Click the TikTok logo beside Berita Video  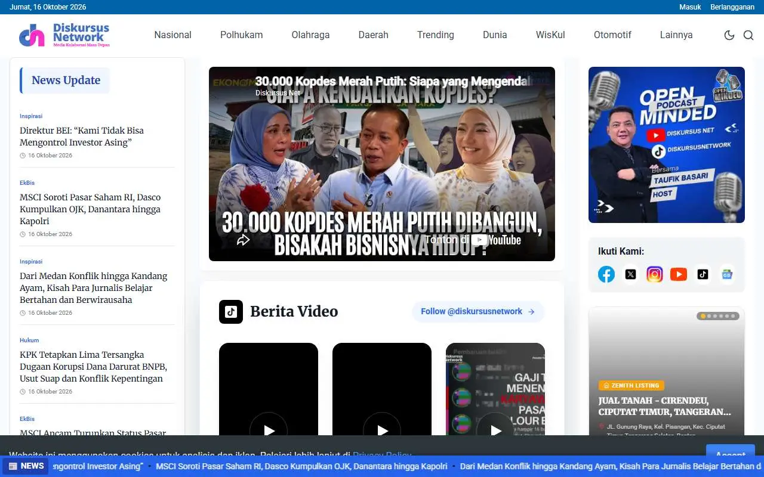[231, 312]
